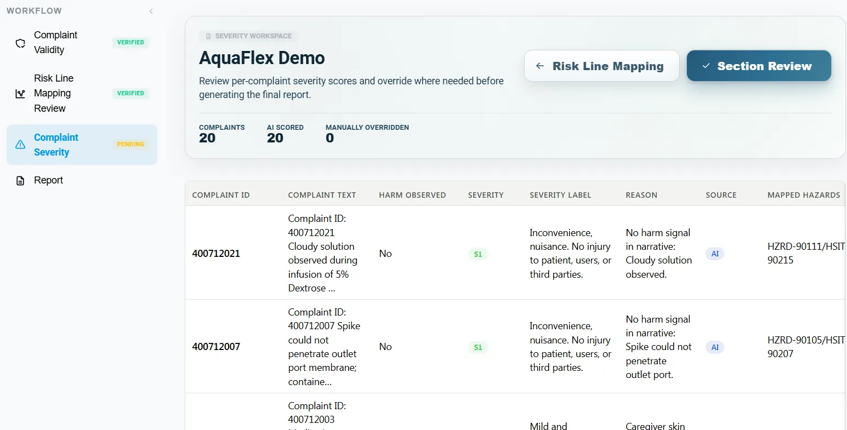
Task: Click the Harm Observed column header
Action: pos(412,195)
